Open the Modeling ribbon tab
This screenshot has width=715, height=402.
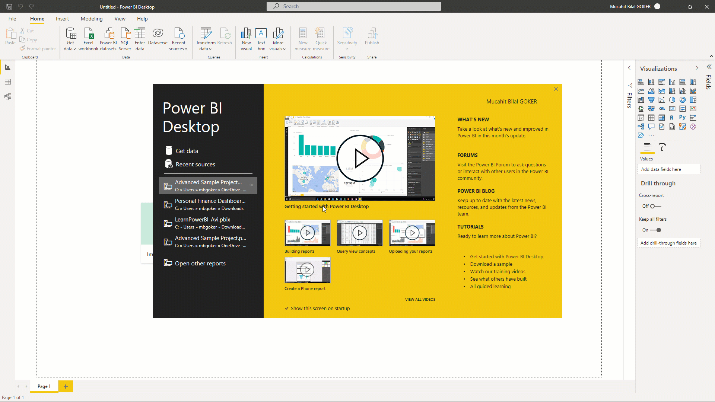(x=91, y=19)
